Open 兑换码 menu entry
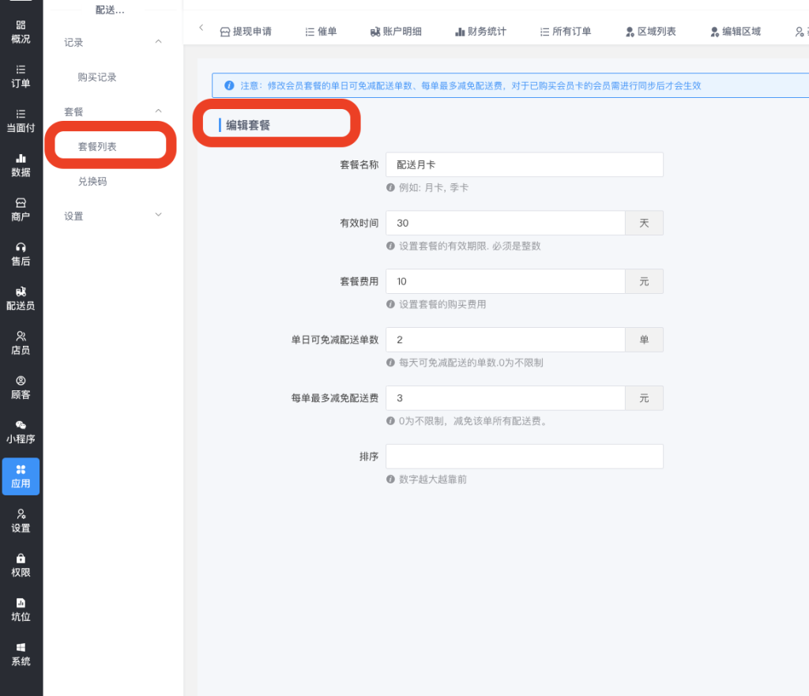Viewport: 809px width, 696px height. pyautogui.click(x=92, y=182)
